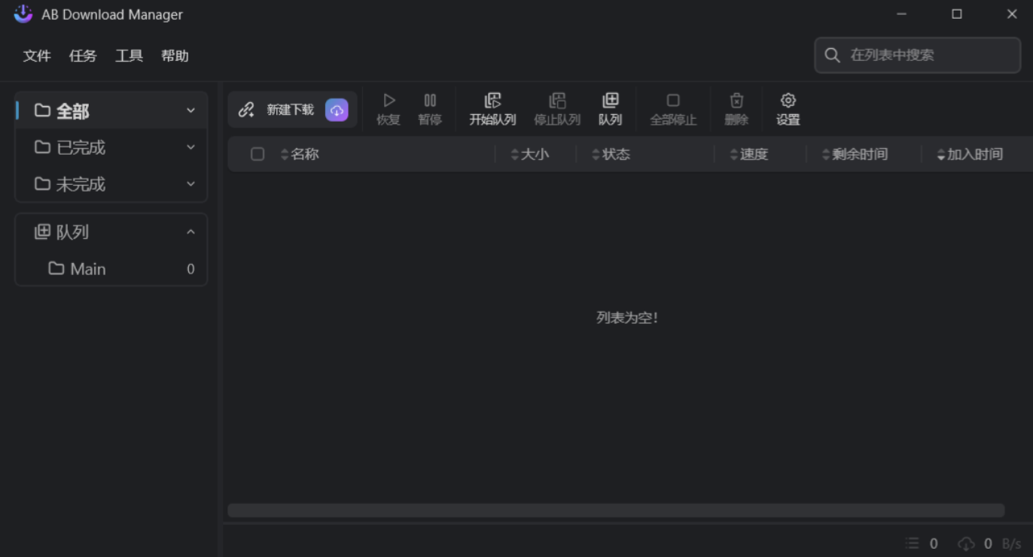
Task: Expand the 全部 category chevron
Action: point(190,110)
